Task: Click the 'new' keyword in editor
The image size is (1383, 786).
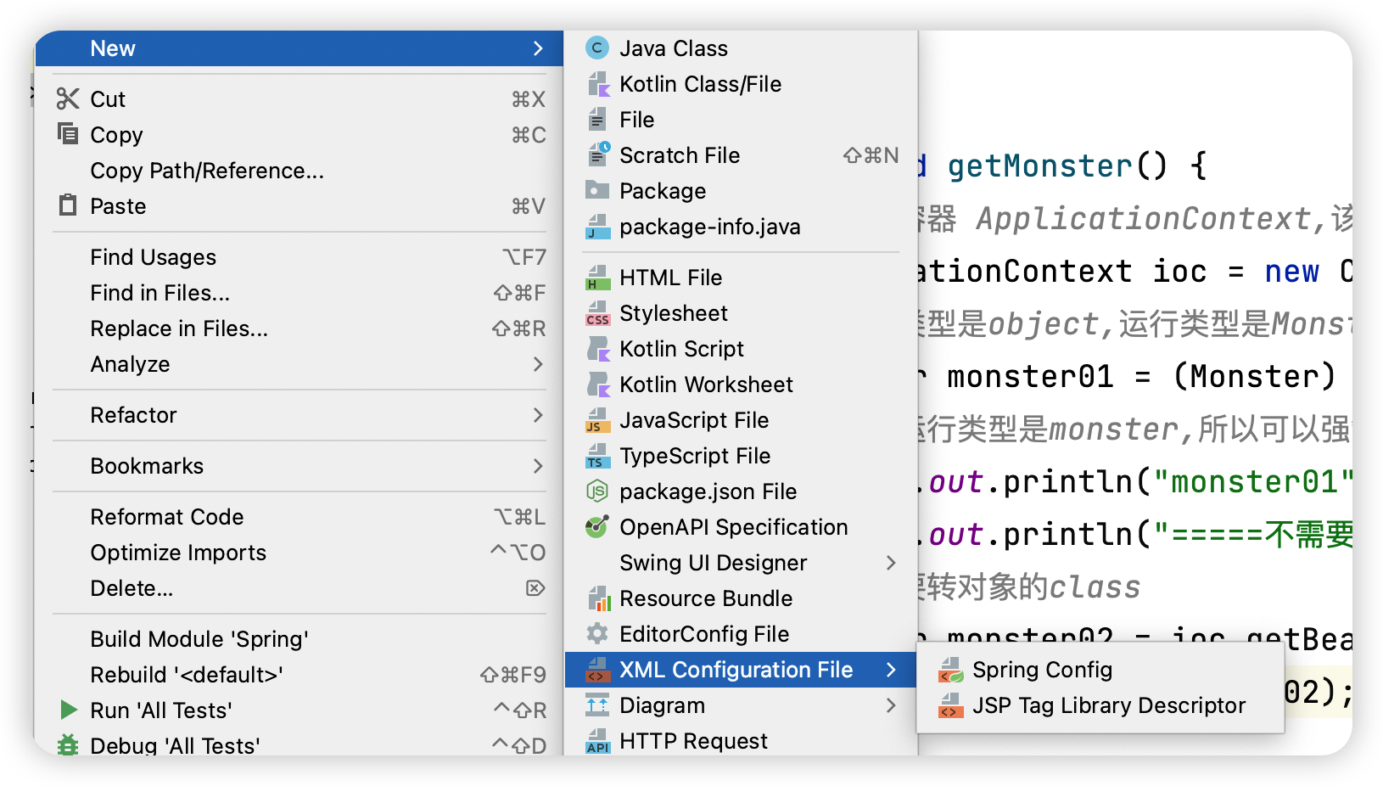Action: (1292, 272)
